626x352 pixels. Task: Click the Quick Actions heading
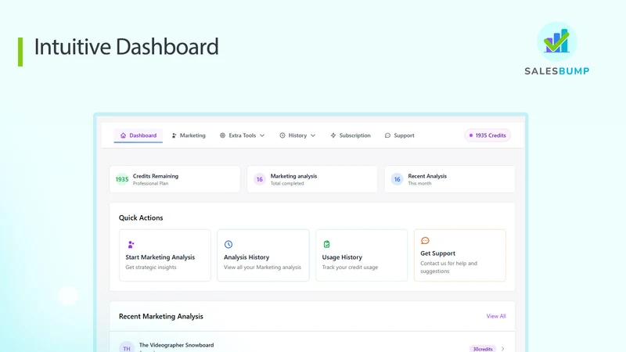(x=141, y=217)
